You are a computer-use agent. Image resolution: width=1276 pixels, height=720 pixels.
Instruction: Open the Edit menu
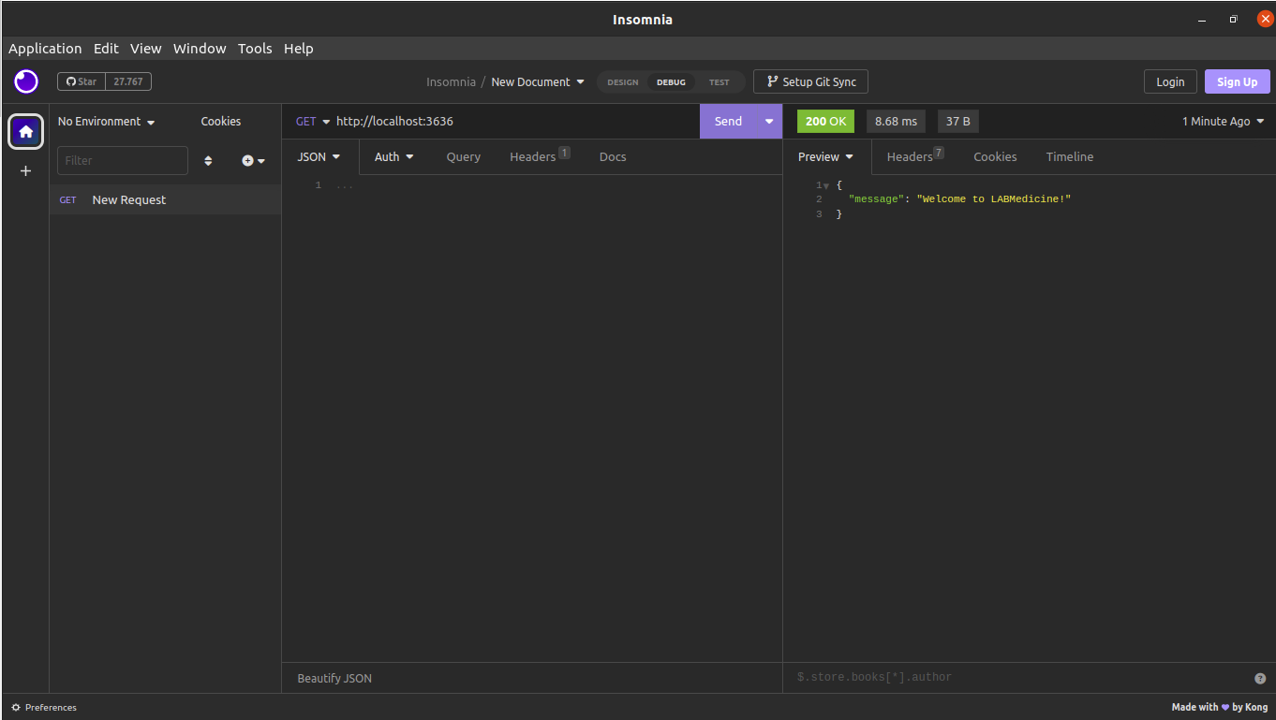tap(106, 49)
